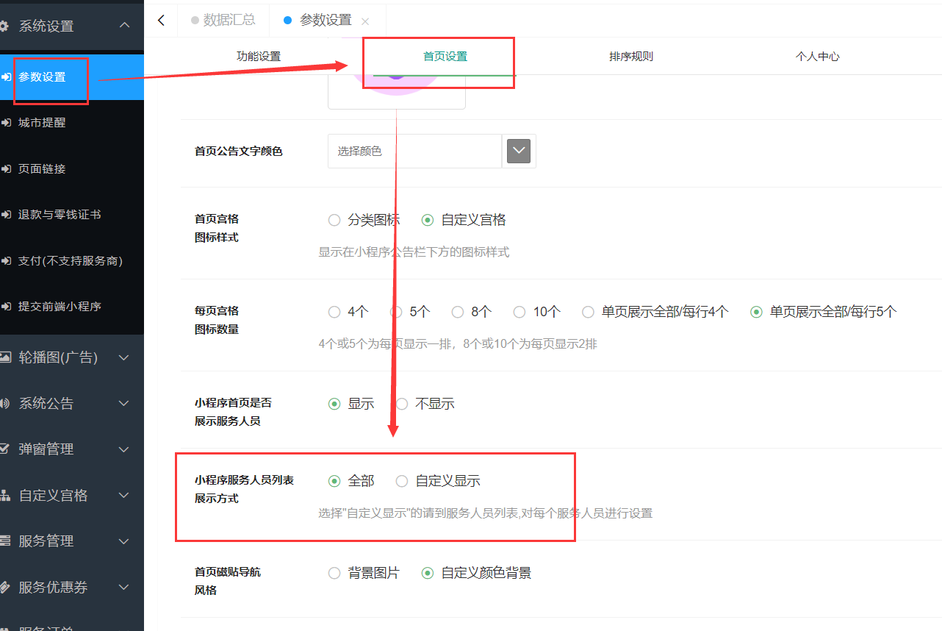
Task: Select 背景图片 navigation style
Action: tap(334, 573)
